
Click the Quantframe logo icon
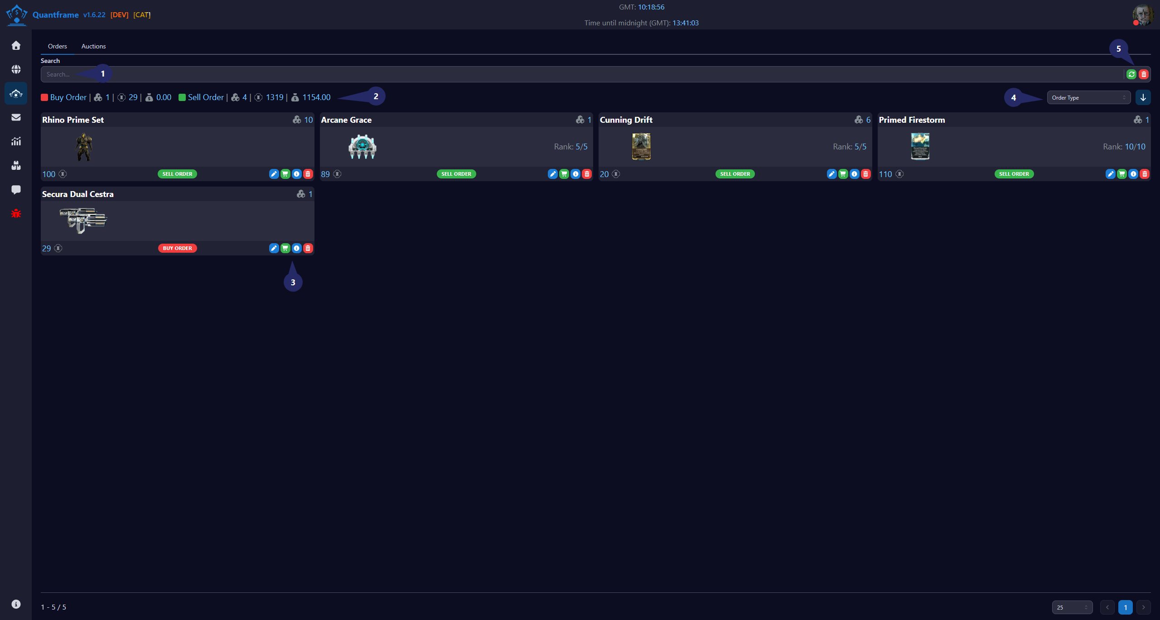pos(17,14)
